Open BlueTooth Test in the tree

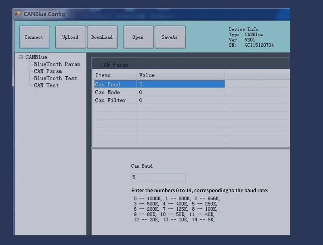coord(55,78)
